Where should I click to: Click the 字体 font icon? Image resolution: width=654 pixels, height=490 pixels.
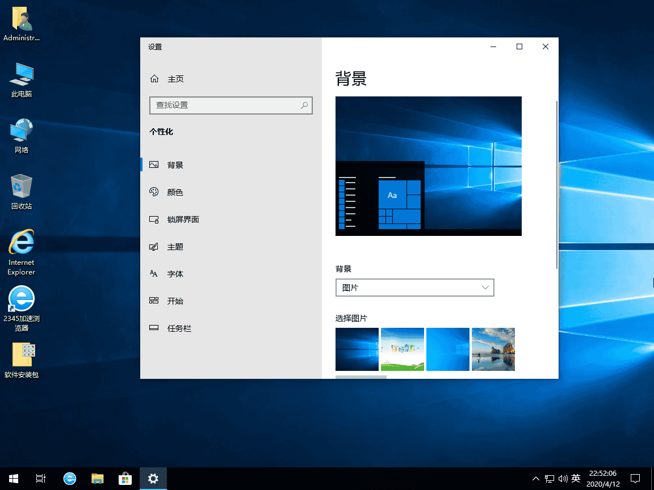click(x=154, y=274)
